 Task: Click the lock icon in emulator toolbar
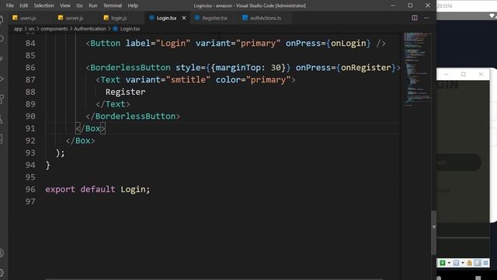coord(469,263)
